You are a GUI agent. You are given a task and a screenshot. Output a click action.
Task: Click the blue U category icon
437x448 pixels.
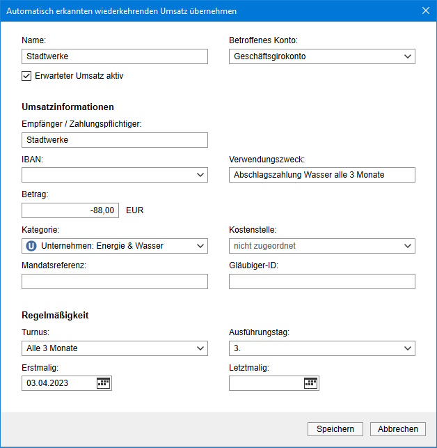(x=31, y=245)
